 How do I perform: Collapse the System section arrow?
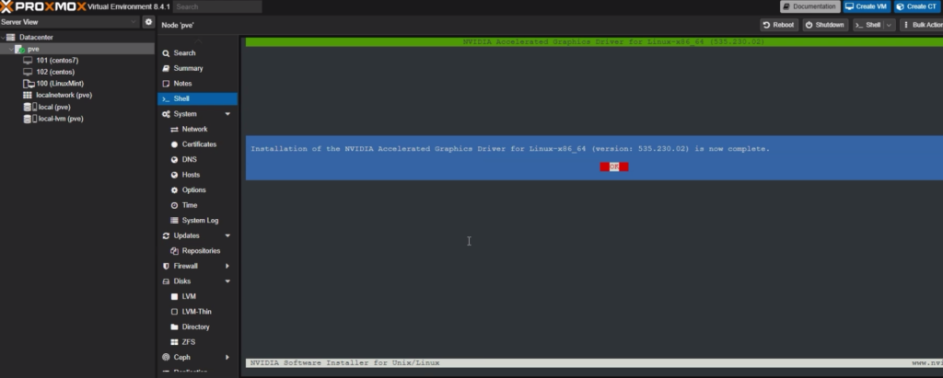pos(227,114)
